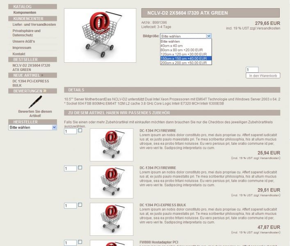Select option 150cm x 150 cm +40.00 EUR
The height and width of the screenshot is (246, 290).
click(x=186, y=58)
